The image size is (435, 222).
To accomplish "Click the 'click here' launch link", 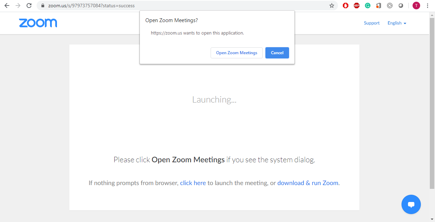I will pos(193,183).
